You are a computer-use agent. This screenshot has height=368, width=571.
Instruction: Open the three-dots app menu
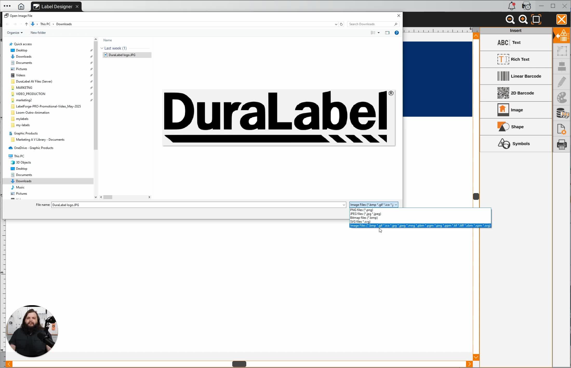tap(7, 6)
